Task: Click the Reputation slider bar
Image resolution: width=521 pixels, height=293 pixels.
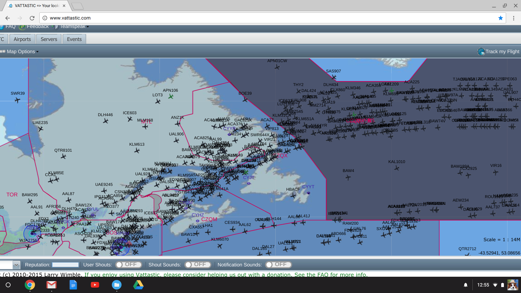Action: click(x=65, y=265)
